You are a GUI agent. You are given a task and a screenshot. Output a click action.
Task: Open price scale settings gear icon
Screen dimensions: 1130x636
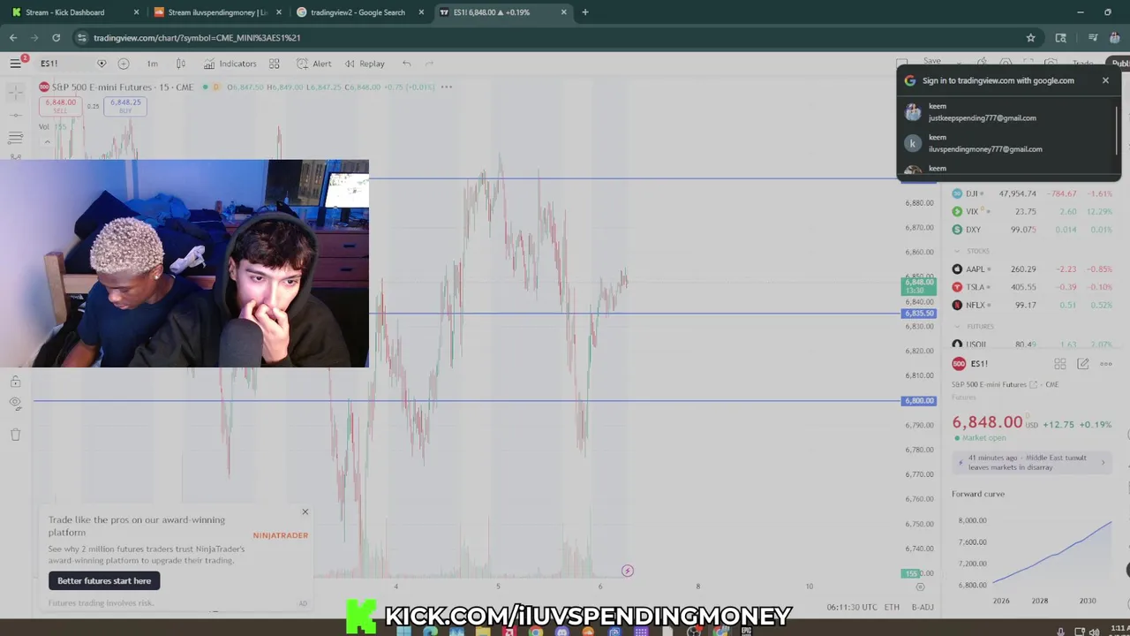(920, 587)
